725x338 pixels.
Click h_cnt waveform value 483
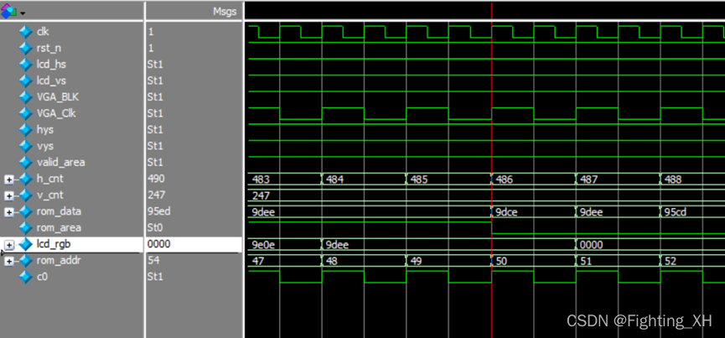[x=261, y=179]
